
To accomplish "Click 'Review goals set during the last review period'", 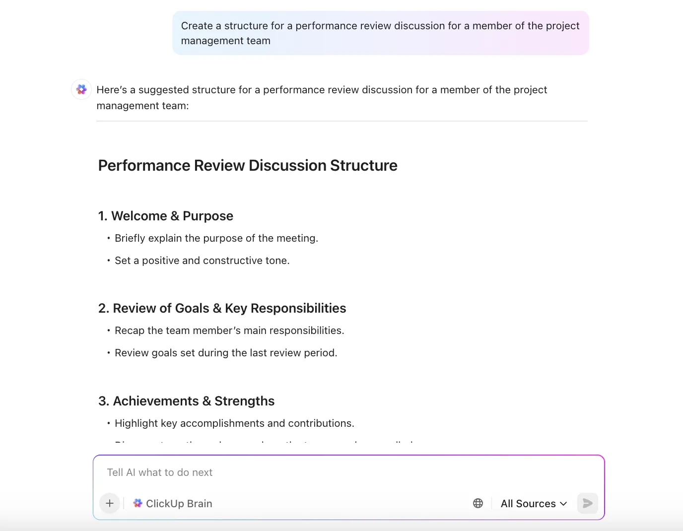I will pos(226,353).
